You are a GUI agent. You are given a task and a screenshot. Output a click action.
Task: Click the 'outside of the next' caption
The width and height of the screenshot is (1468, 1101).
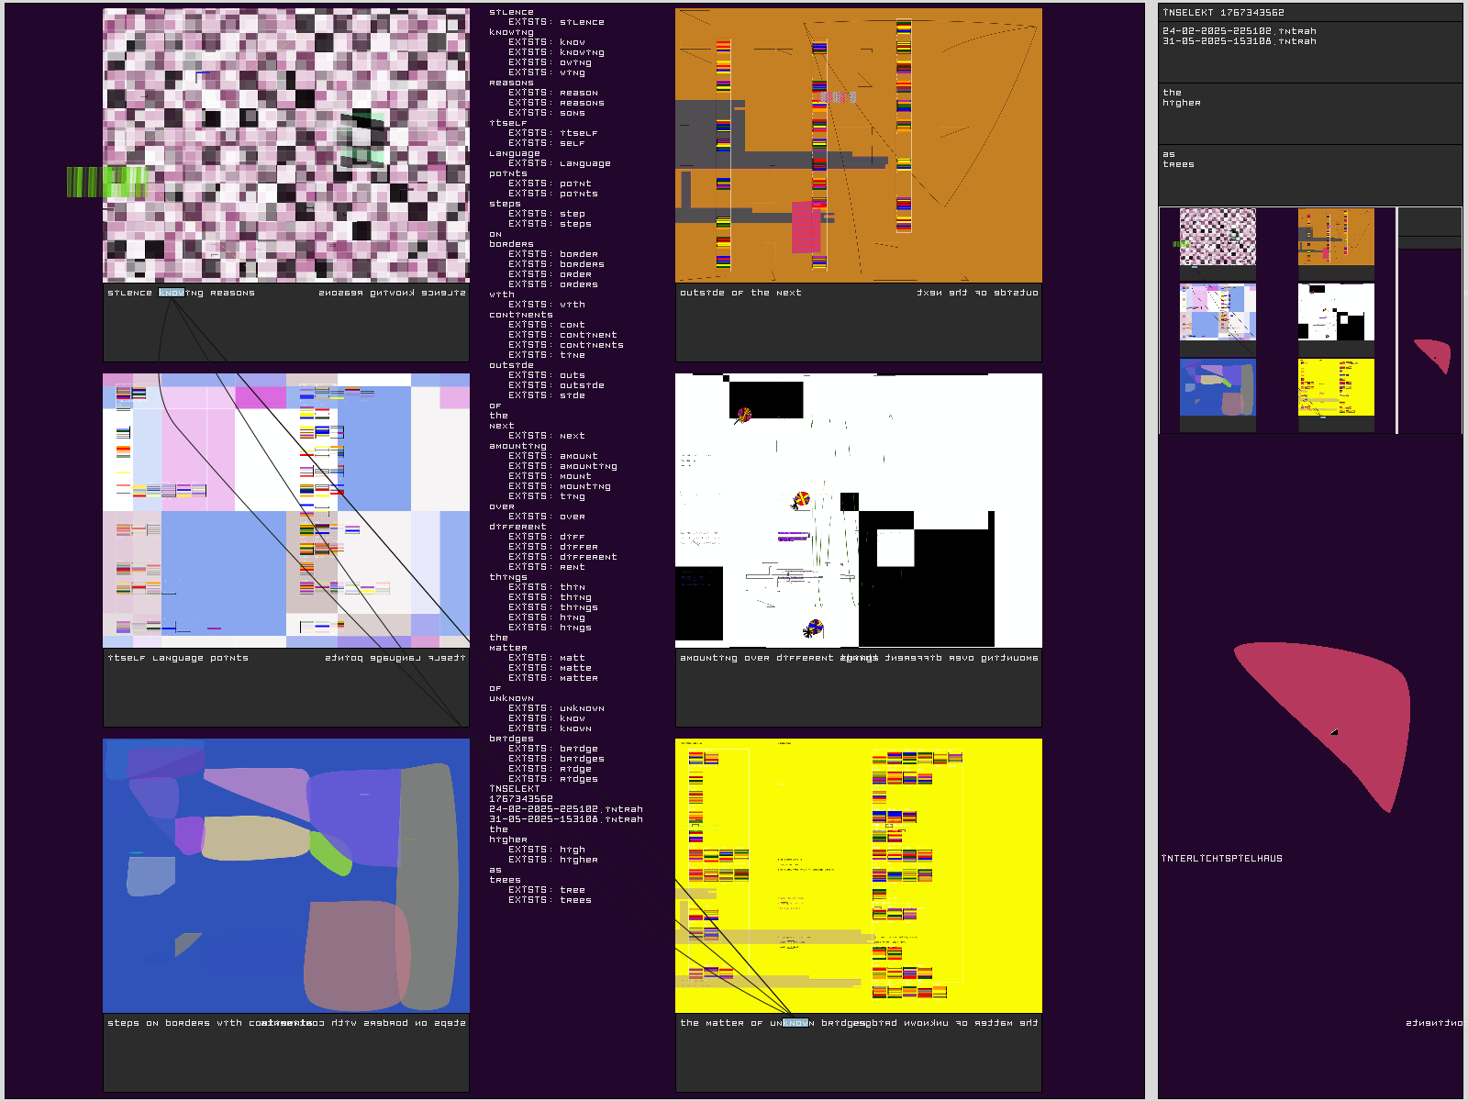[740, 293]
